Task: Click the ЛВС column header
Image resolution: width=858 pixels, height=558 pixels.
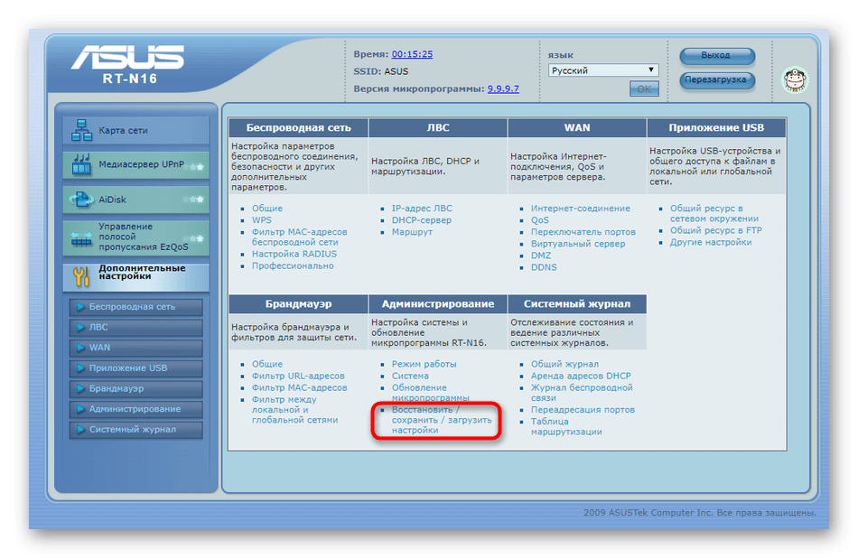Action: [438, 128]
